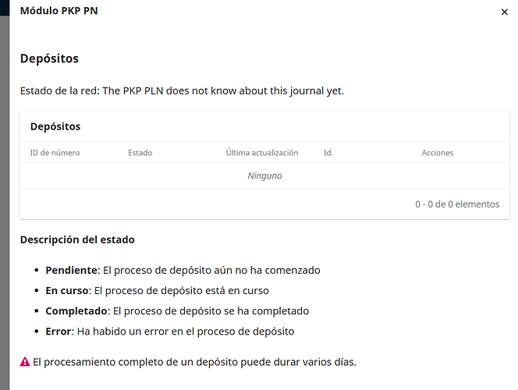Click the dark background strip beside the dialog

click(x=4, y=195)
